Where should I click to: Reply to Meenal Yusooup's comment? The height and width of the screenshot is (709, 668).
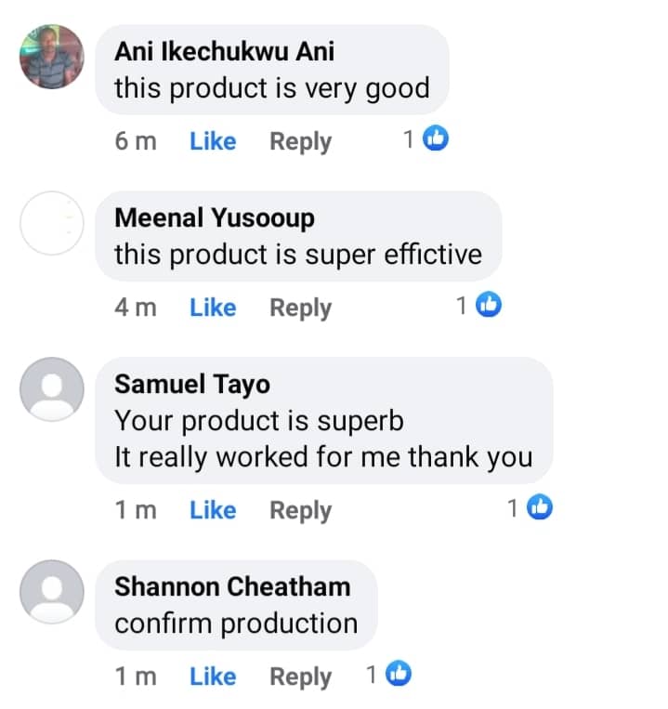pyautogui.click(x=300, y=308)
